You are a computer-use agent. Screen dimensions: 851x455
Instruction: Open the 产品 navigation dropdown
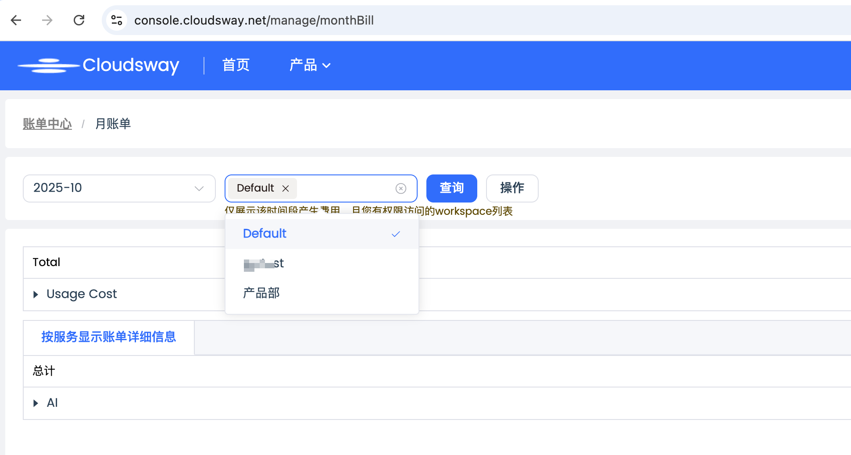pos(310,65)
